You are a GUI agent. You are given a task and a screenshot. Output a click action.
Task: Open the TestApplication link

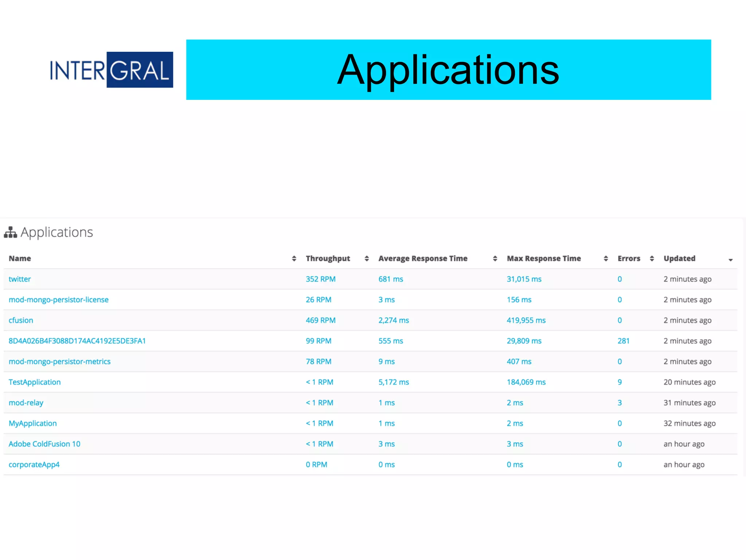(35, 382)
